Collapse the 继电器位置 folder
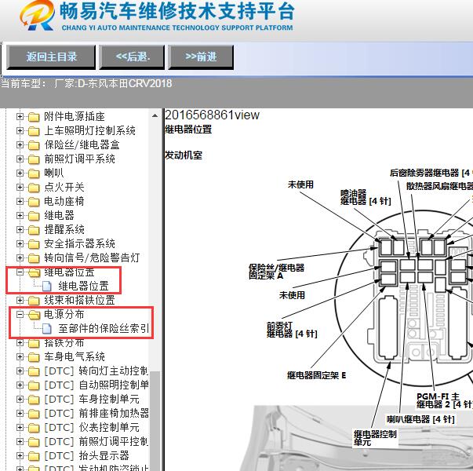Image resolution: width=473 pixels, height=471 pixels. coord(20,272)
